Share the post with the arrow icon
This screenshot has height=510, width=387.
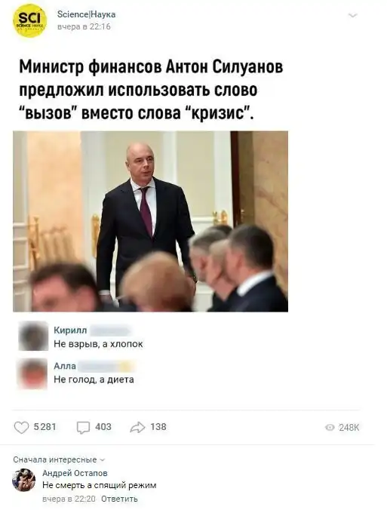(x=137, y=427)
